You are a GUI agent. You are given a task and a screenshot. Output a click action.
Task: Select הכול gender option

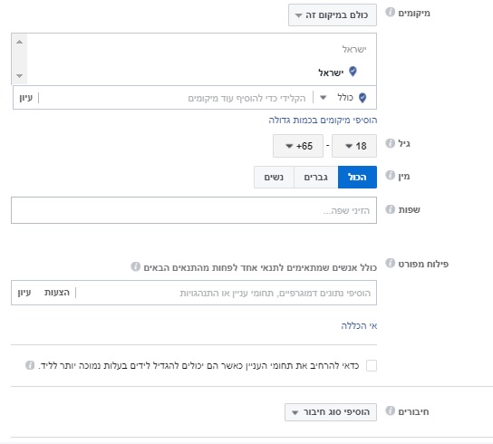click(x=357, y=177)
